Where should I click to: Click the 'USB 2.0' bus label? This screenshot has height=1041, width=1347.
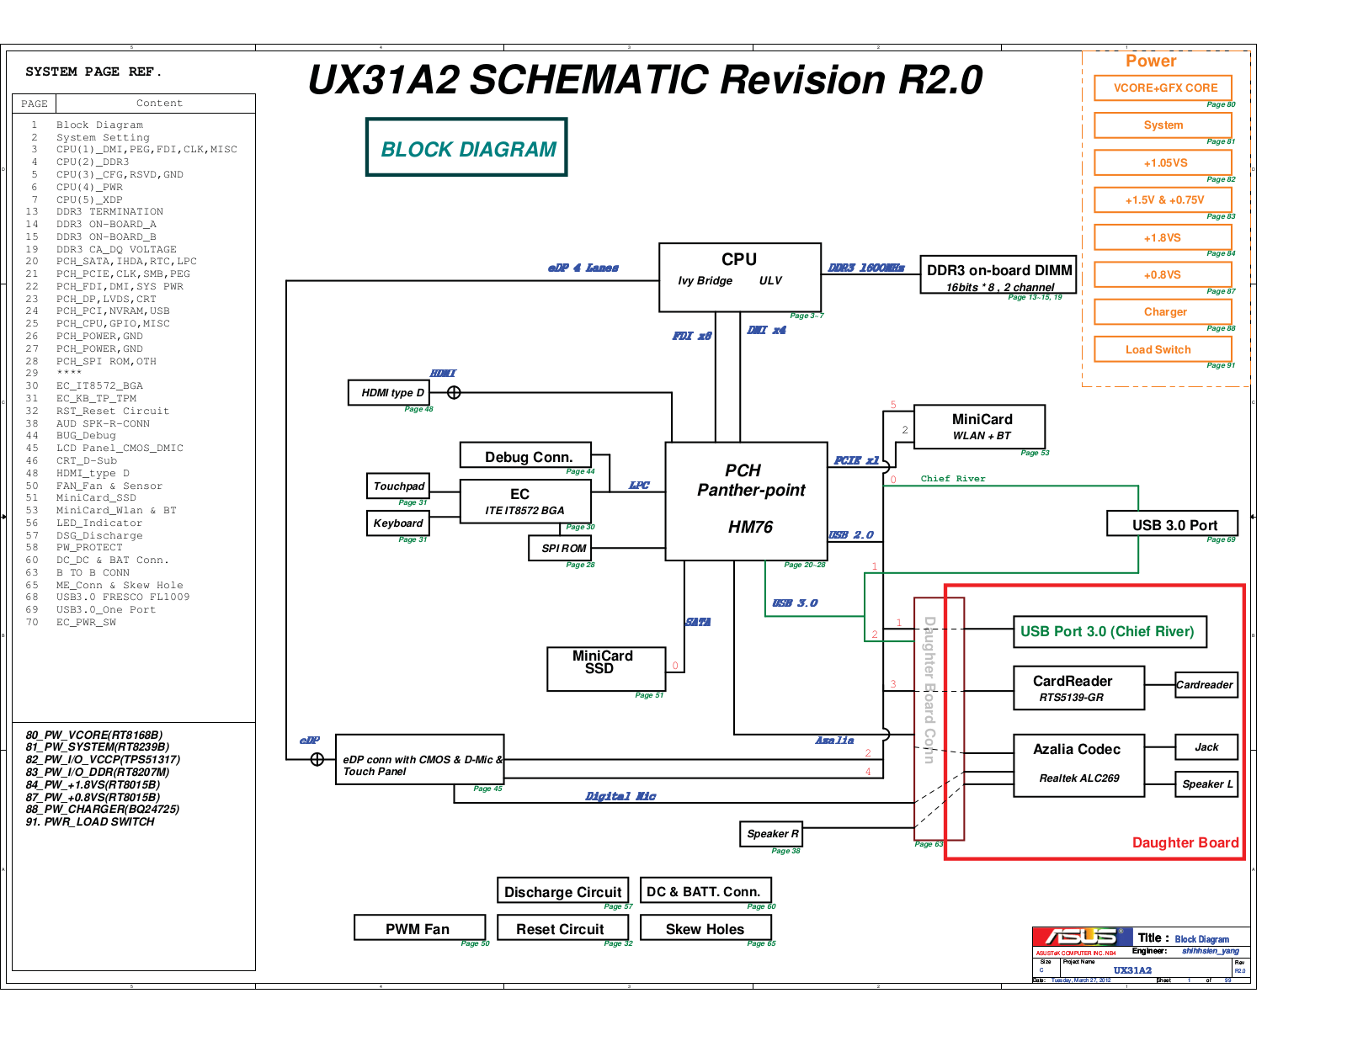tap(851, 534)
